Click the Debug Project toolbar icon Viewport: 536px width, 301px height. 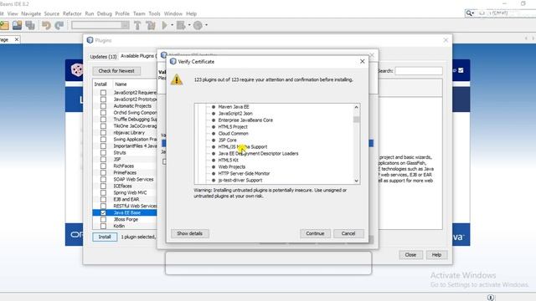click(181, 25)
